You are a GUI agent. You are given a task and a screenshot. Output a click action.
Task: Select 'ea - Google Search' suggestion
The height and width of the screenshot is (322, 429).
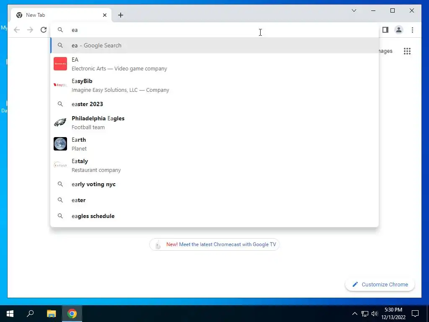click(214, 45)
